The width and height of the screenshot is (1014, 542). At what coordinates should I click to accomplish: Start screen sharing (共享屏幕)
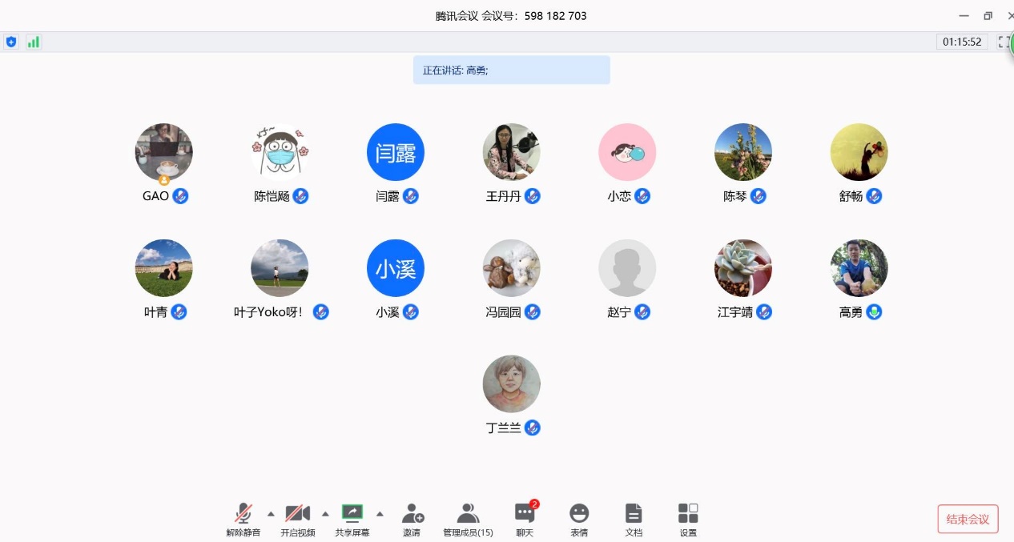[x=352, y=520]
